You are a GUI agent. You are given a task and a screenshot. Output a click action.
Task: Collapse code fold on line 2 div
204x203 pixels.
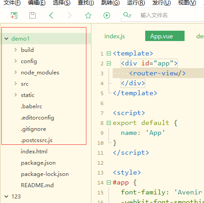pos(109,63)
